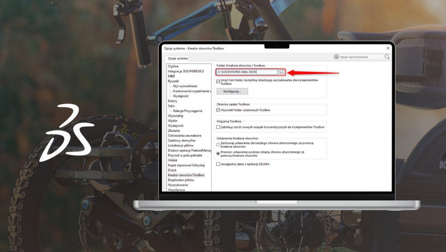Viewport: 446px width, 252px height.
Task: Select Ogólne in the options tree
Action: click(x=173, y=66)
